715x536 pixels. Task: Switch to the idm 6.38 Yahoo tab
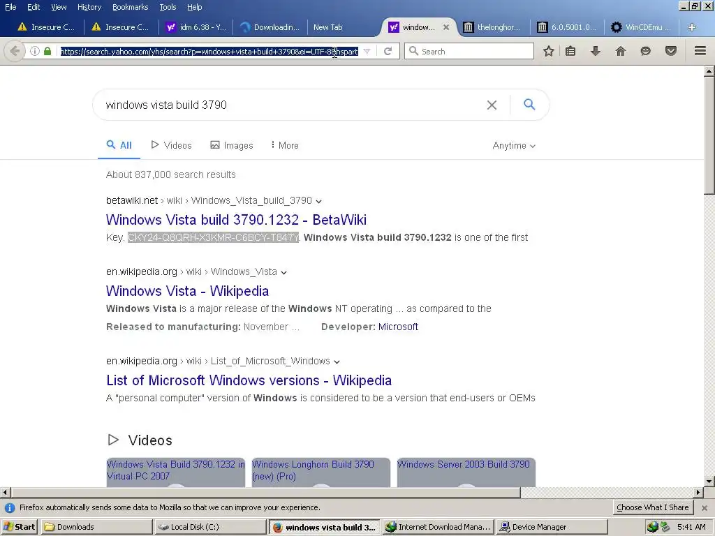pyautogui.click(x=196, y=27)
